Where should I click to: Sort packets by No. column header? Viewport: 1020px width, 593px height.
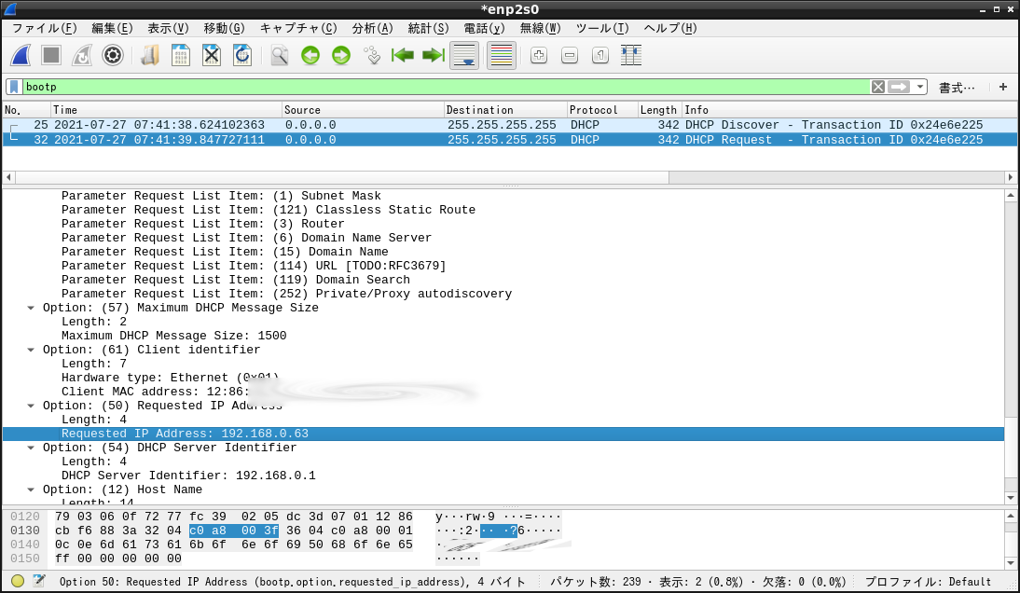coord(26,110)
